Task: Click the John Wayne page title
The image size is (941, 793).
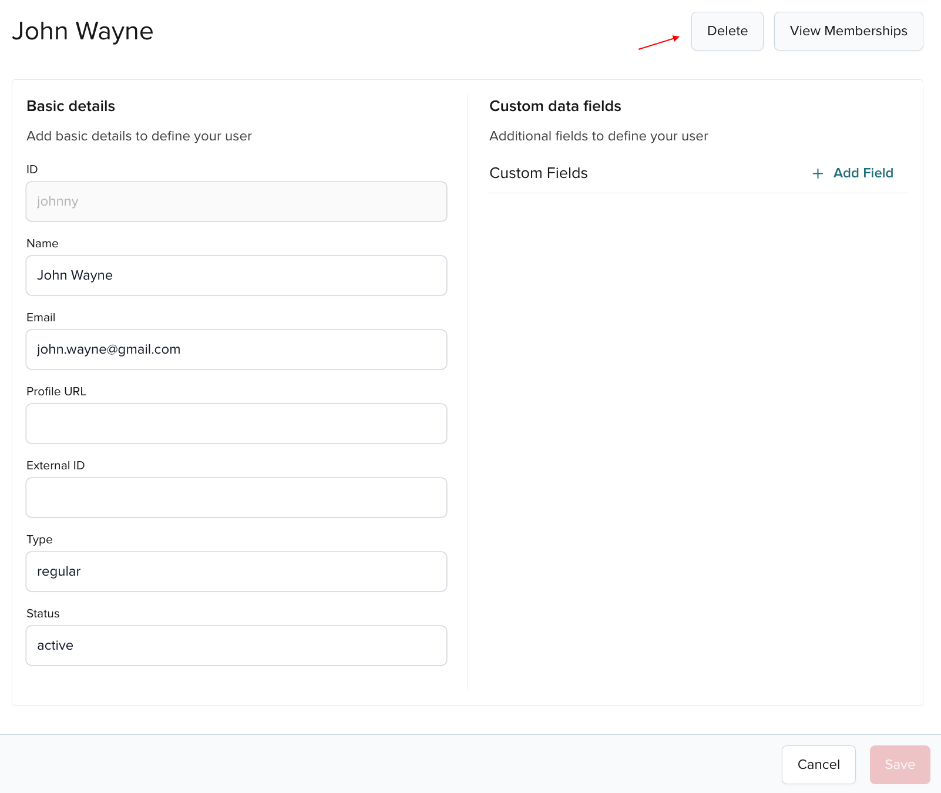Action: pos(83,31)
